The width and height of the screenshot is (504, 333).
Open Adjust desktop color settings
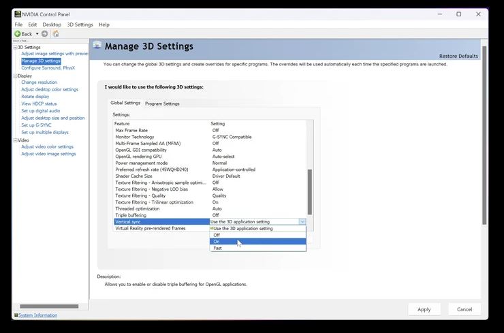pos(50,89)
